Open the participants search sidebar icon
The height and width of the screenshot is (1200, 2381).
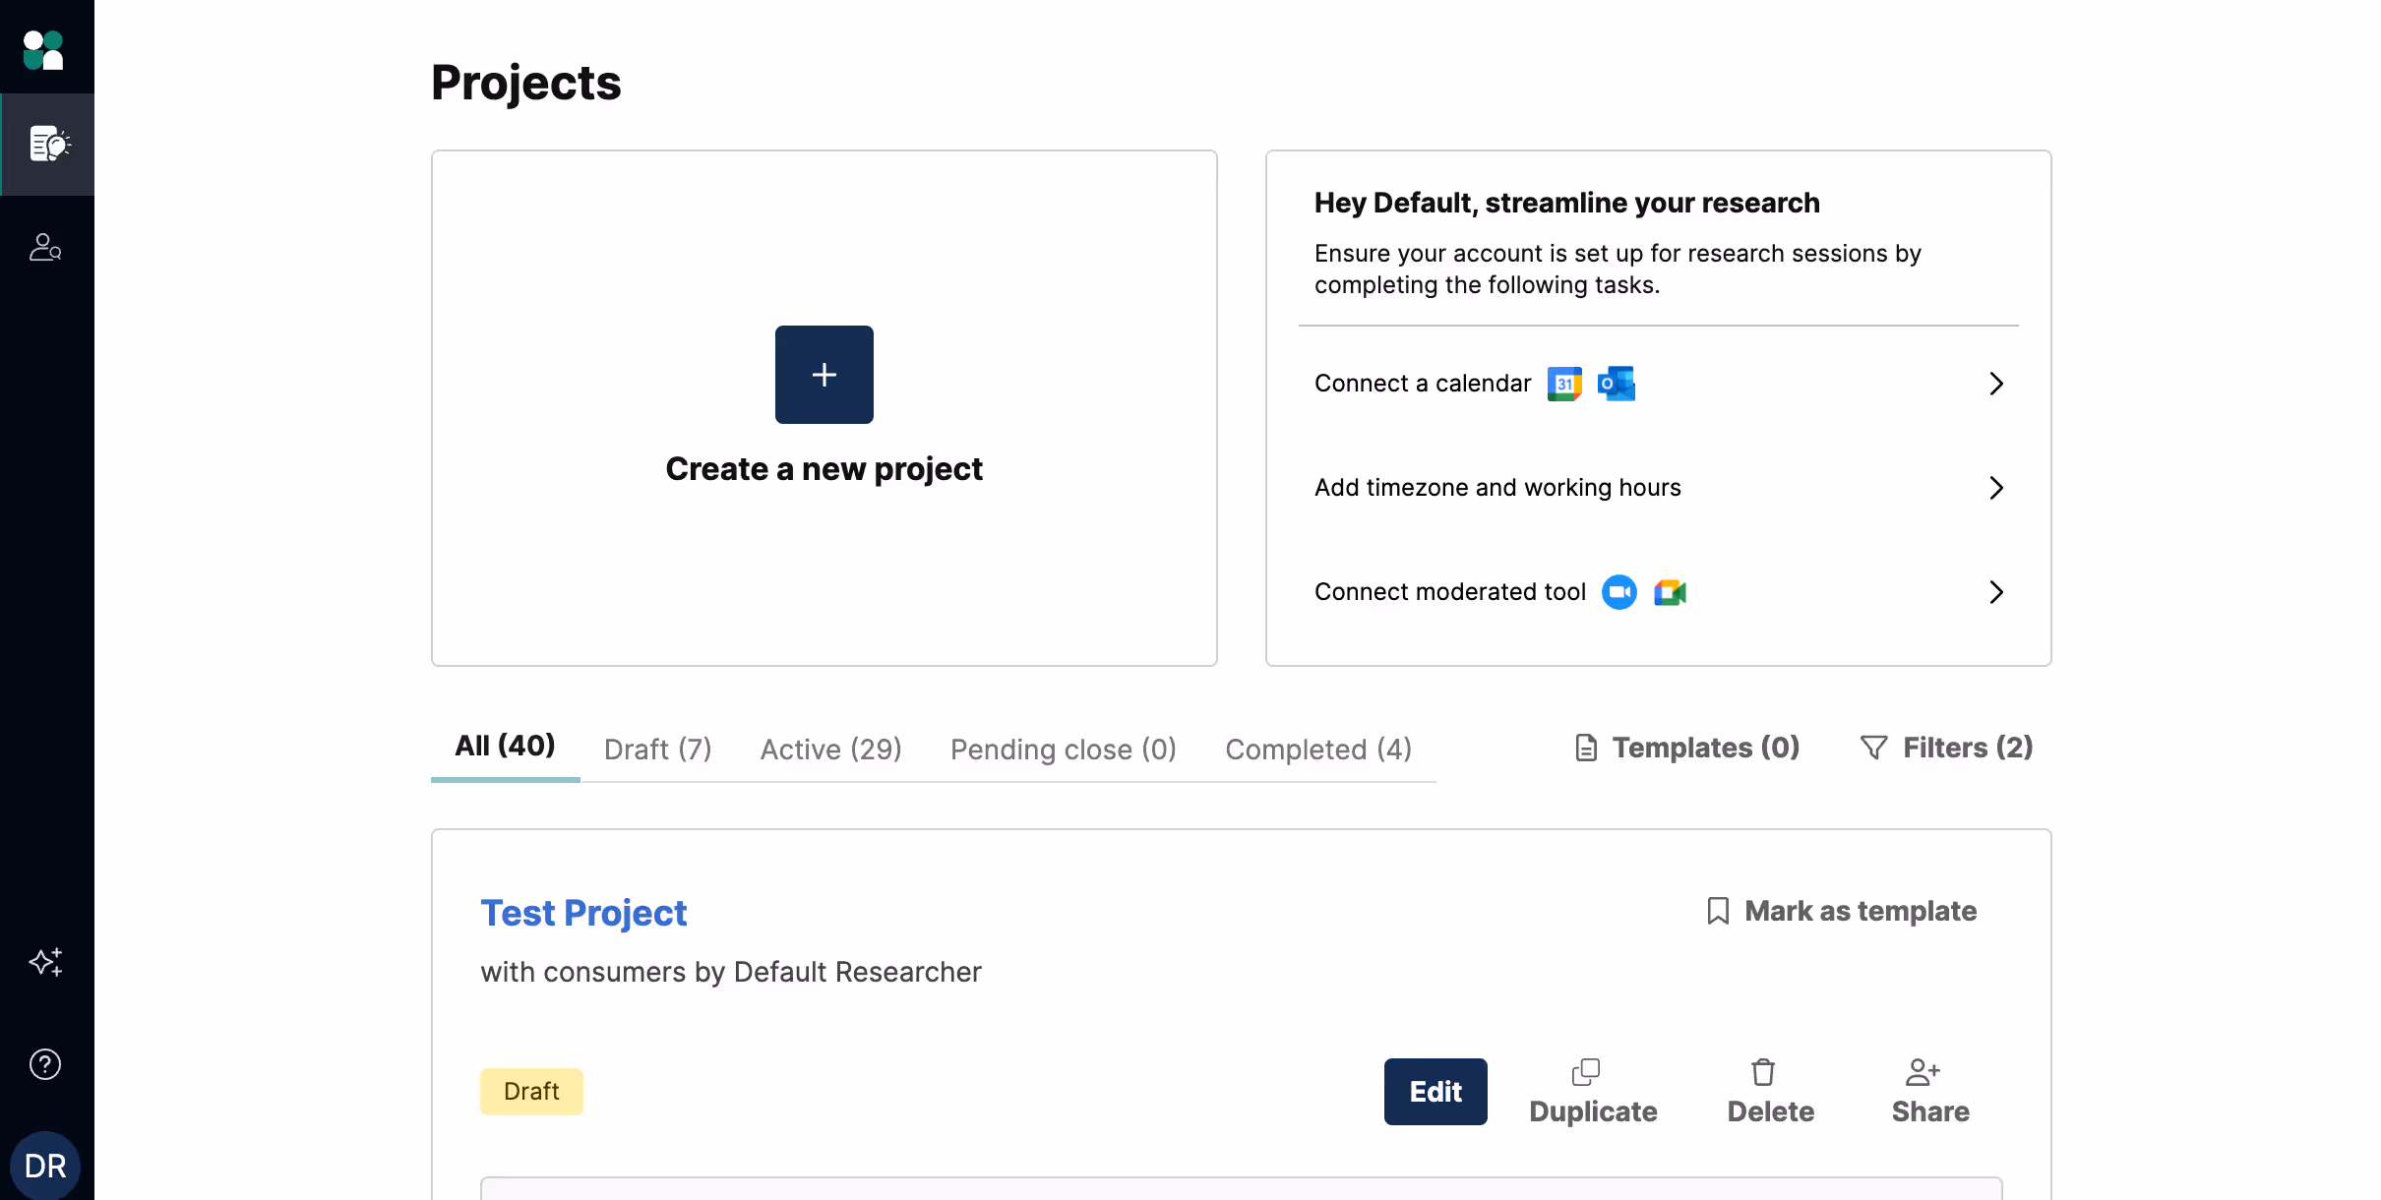[x=45, y=247]
